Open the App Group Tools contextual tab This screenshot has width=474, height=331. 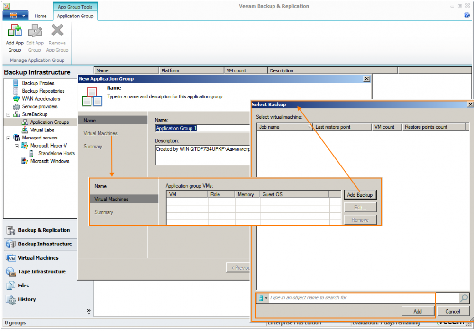tap(75, 7)
